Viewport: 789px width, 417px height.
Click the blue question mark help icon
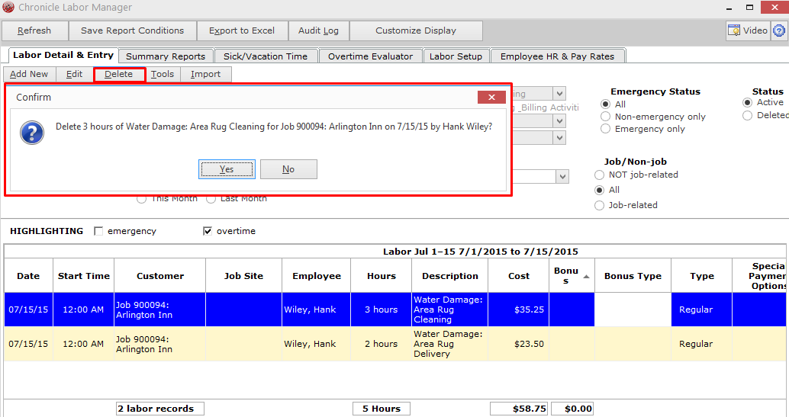click(x=779, y=30)
